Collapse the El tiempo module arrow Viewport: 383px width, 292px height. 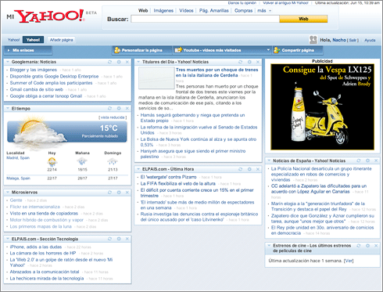tap(8, 108)
